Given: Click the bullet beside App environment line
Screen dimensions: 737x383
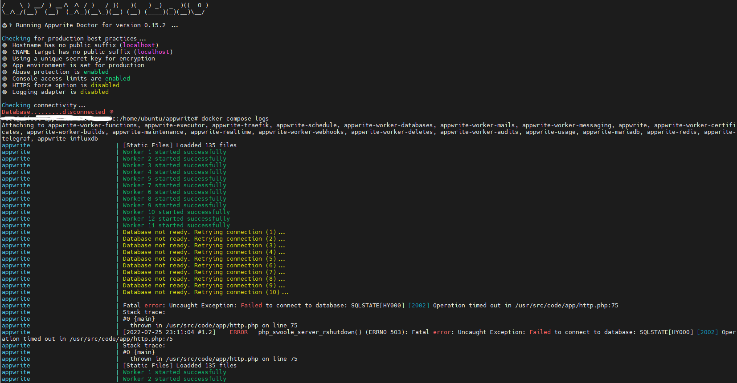Looking at the screenshot, I should point(4,65).
